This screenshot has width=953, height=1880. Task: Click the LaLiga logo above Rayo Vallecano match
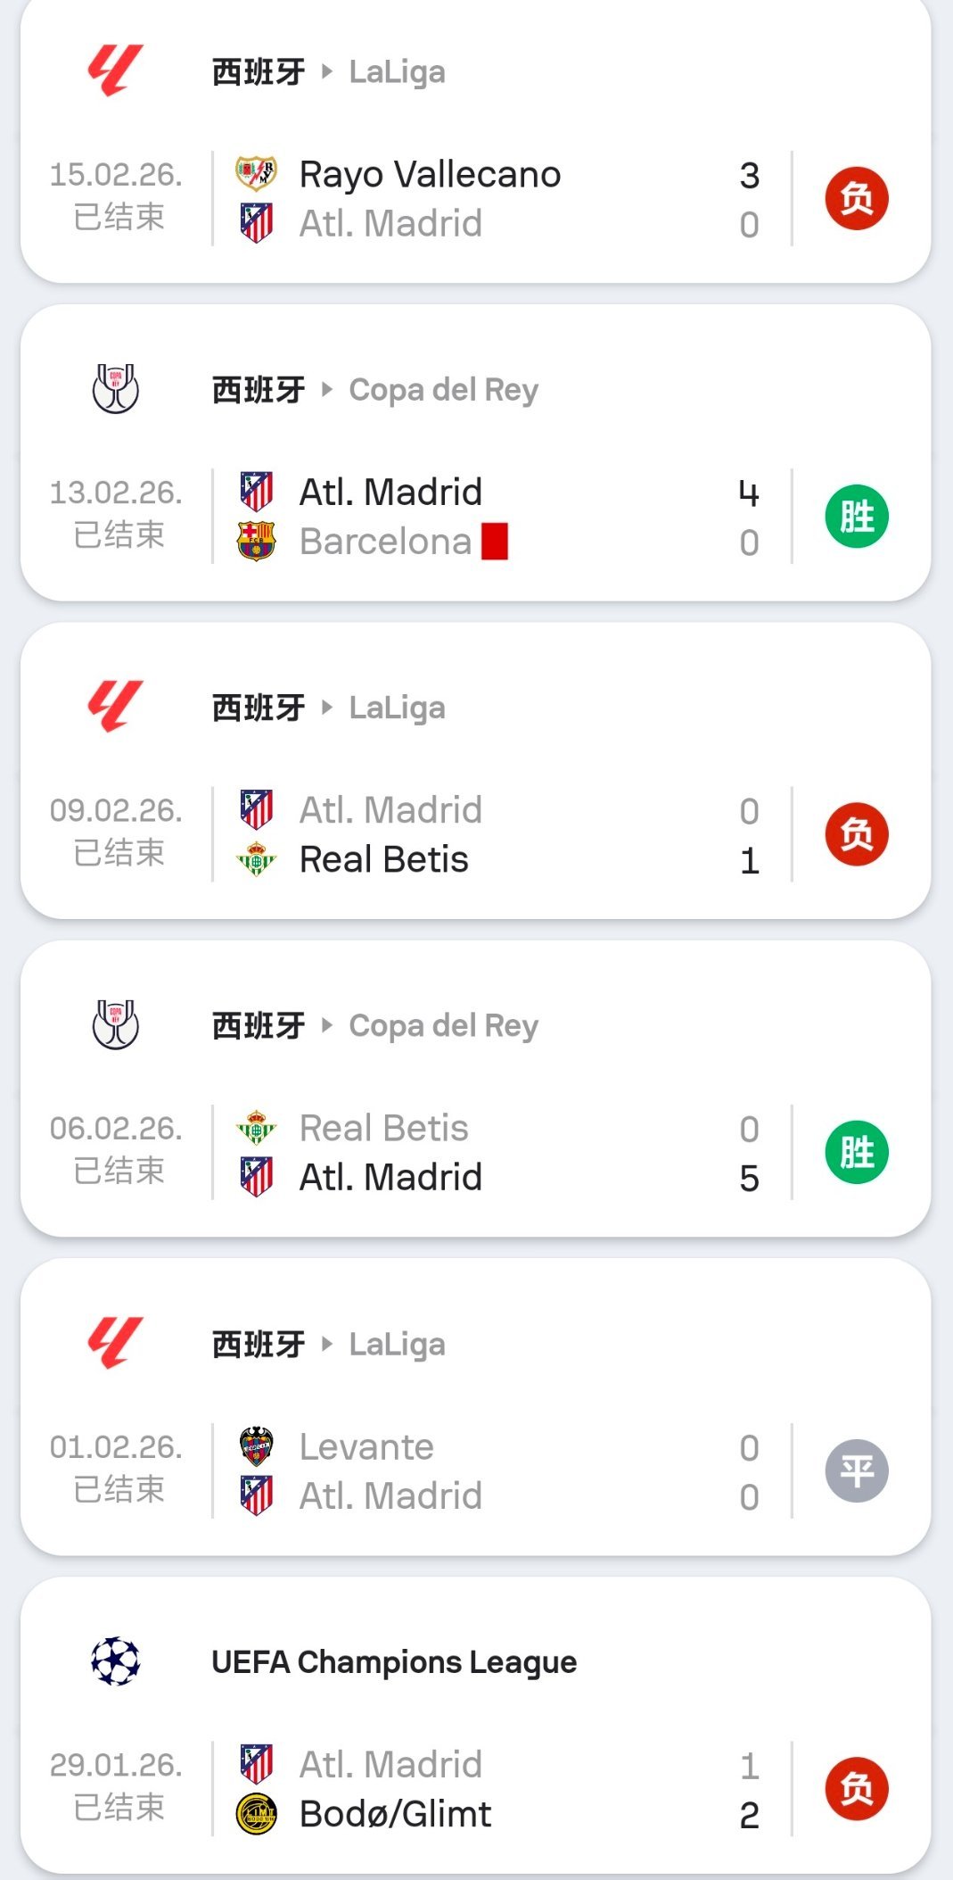click(x=115, y=70)
